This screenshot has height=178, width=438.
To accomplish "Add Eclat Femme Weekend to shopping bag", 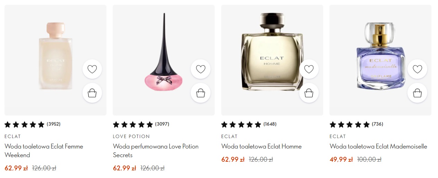I will (92, 93).
